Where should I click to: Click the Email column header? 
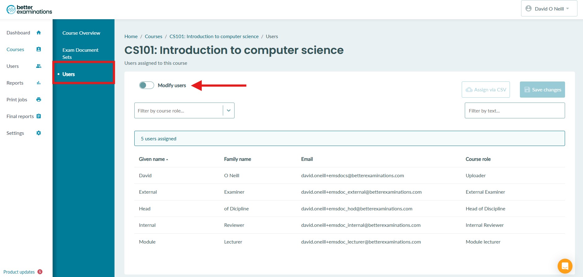tap(307, 159)
